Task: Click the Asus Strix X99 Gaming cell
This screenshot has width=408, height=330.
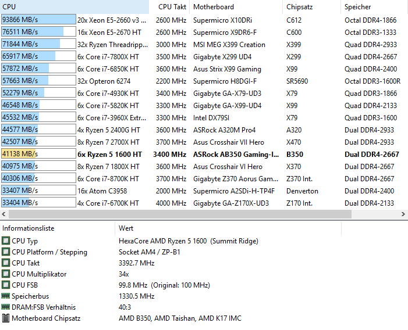Action: coord(227,69)
